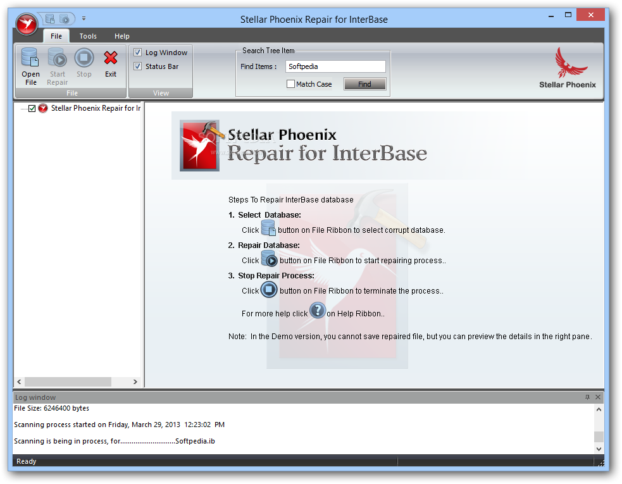Click the open database icon in step 1

click(x=268, y=228)
